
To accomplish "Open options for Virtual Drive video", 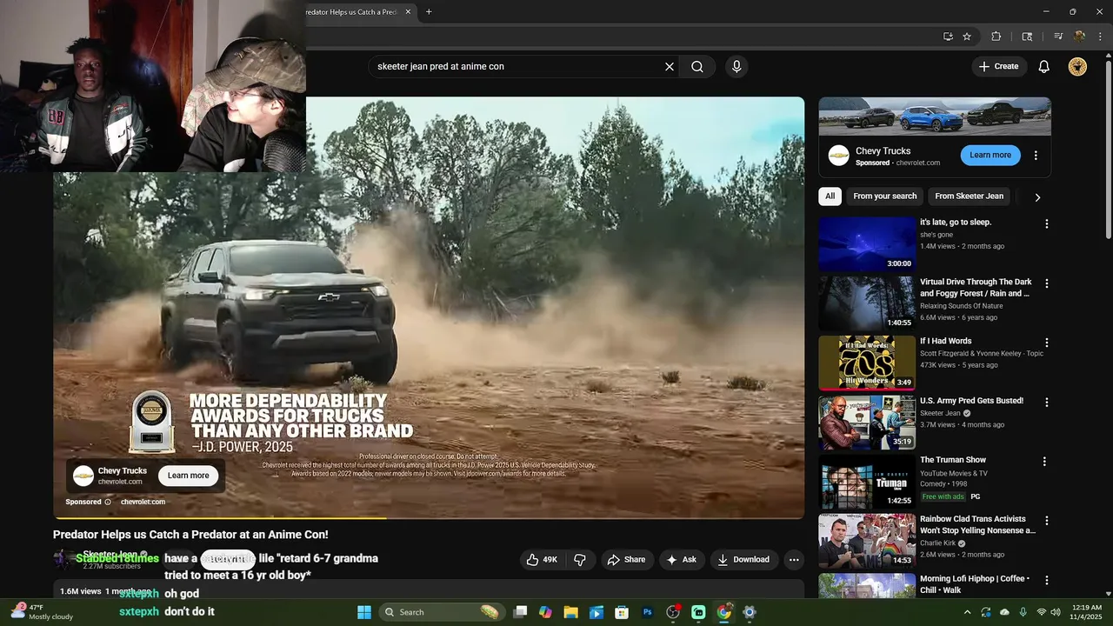I will (1046, 283).
